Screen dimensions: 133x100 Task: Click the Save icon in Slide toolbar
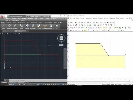(x=76, y=22)
